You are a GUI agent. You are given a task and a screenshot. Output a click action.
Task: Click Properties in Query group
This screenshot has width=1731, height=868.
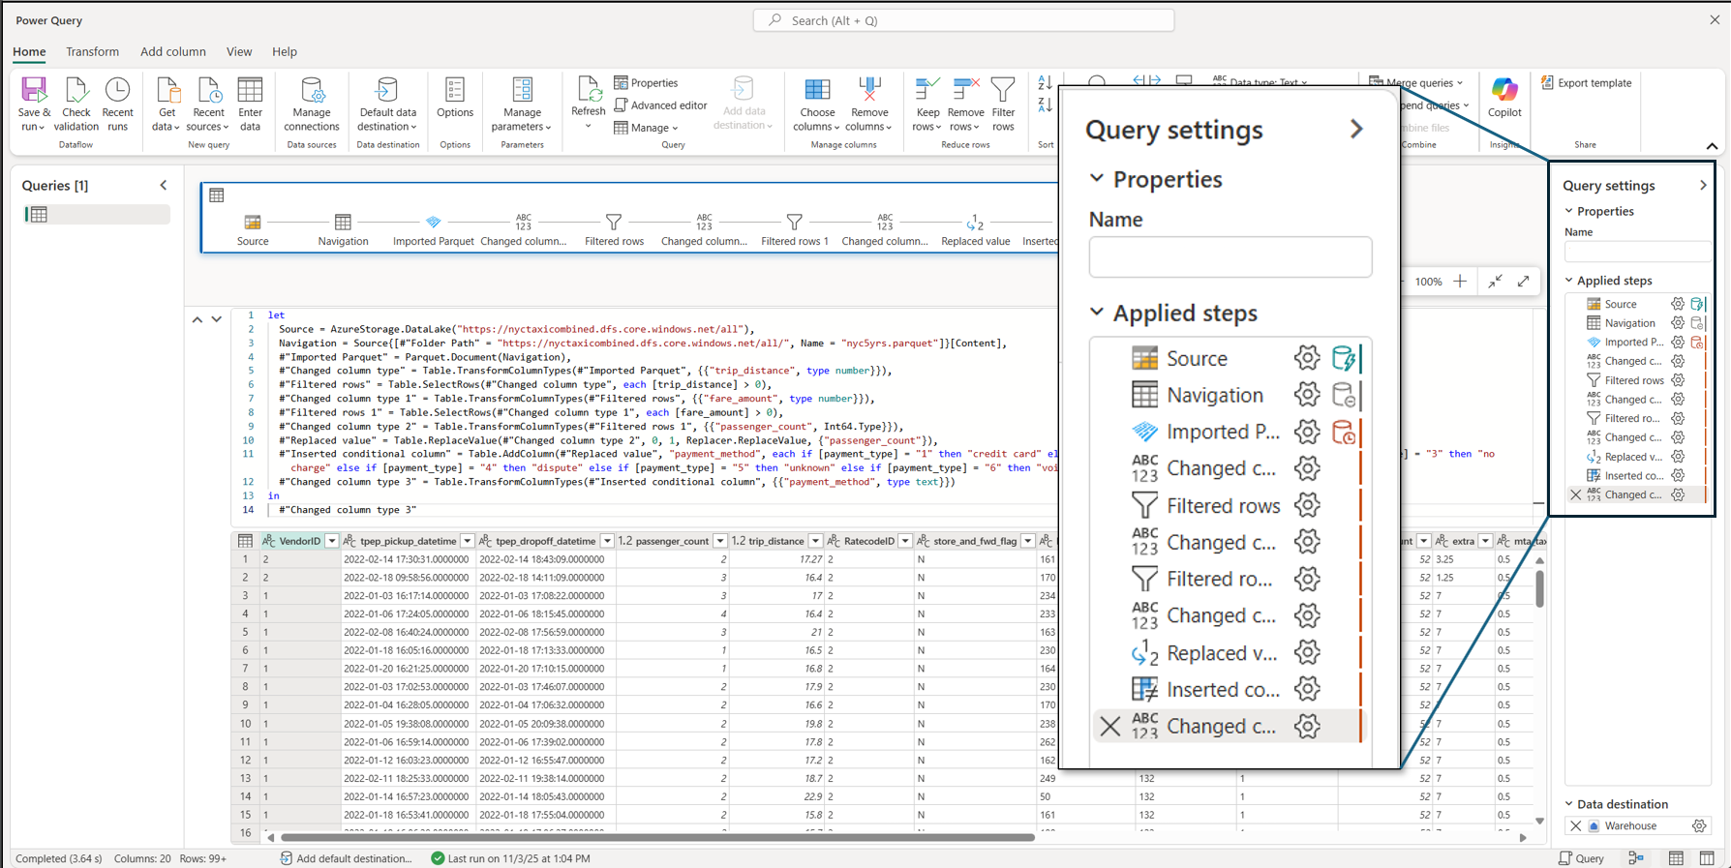click(x=646, y=82)
